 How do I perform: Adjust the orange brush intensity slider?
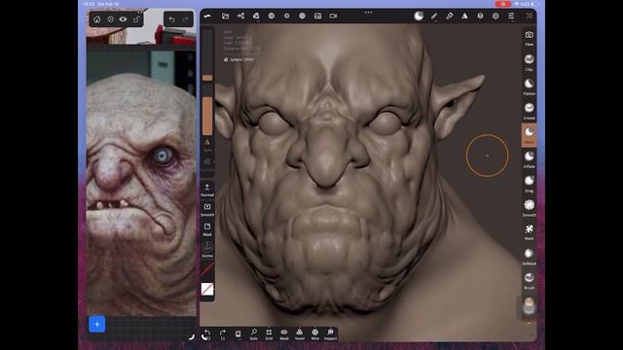207,116
